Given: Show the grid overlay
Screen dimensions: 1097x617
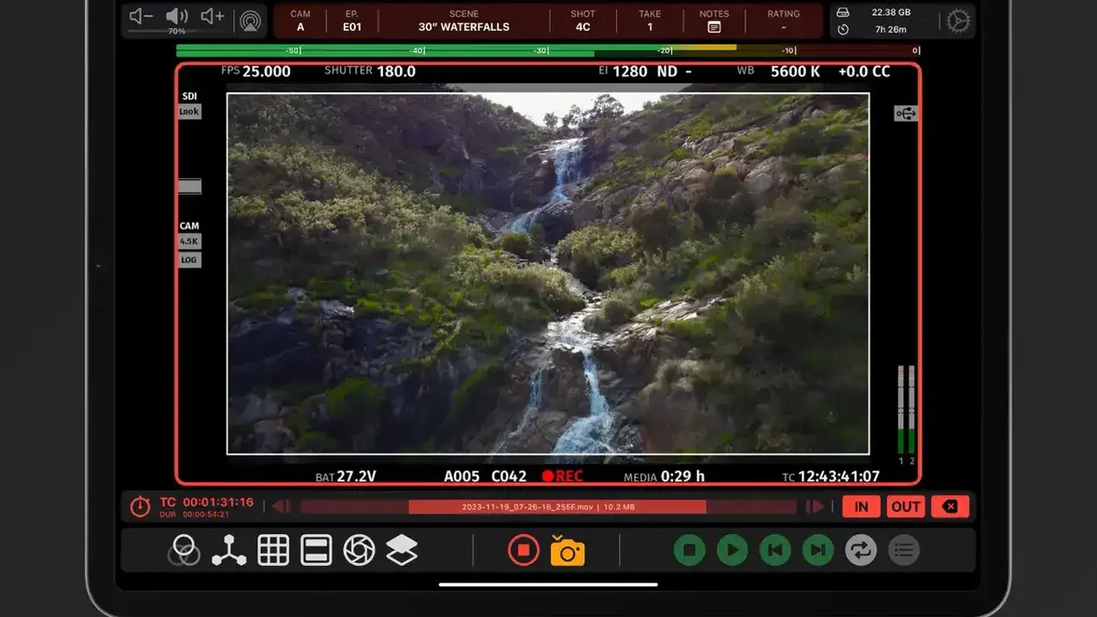Looking at the screenshot, I should click(273, 551).
